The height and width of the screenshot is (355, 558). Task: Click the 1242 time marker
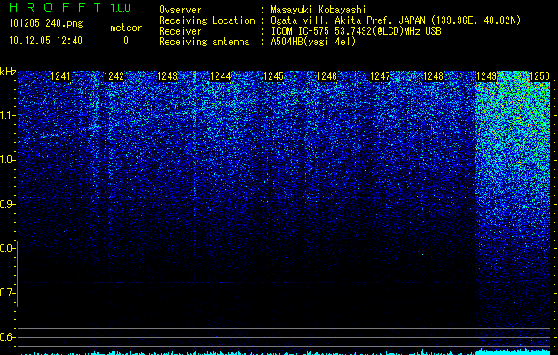click(x=114, y=75)
